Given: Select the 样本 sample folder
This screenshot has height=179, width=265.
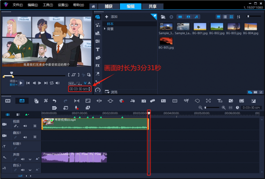Looking at the screenshot, I should [x=110, y=24].
